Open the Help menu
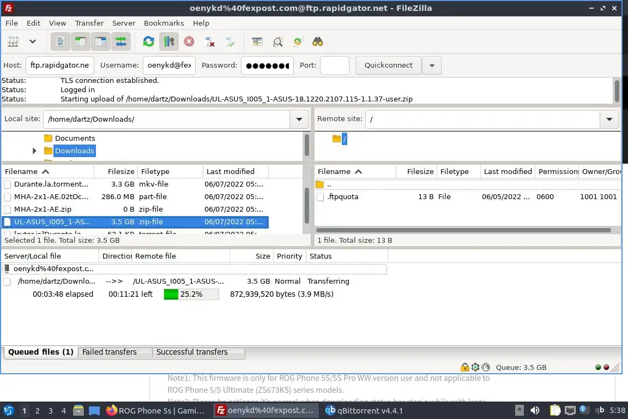Screen dimensions: 628x419 (x=201, y=23)
